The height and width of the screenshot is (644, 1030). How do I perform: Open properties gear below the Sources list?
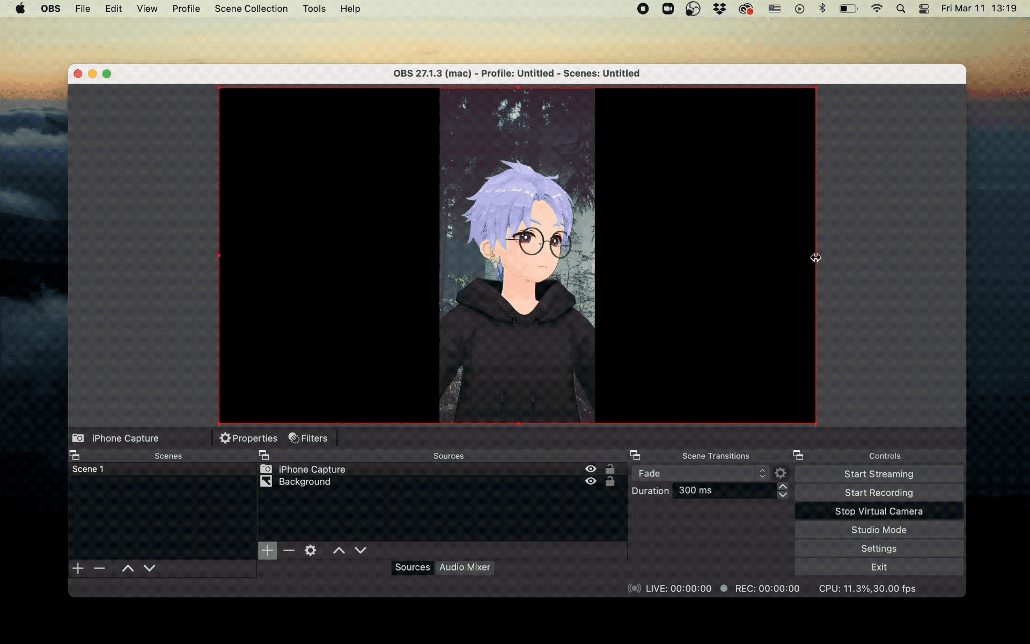(x=311, y=550)
